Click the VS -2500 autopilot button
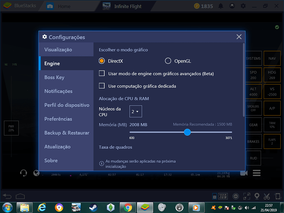 tap(272, 92)
